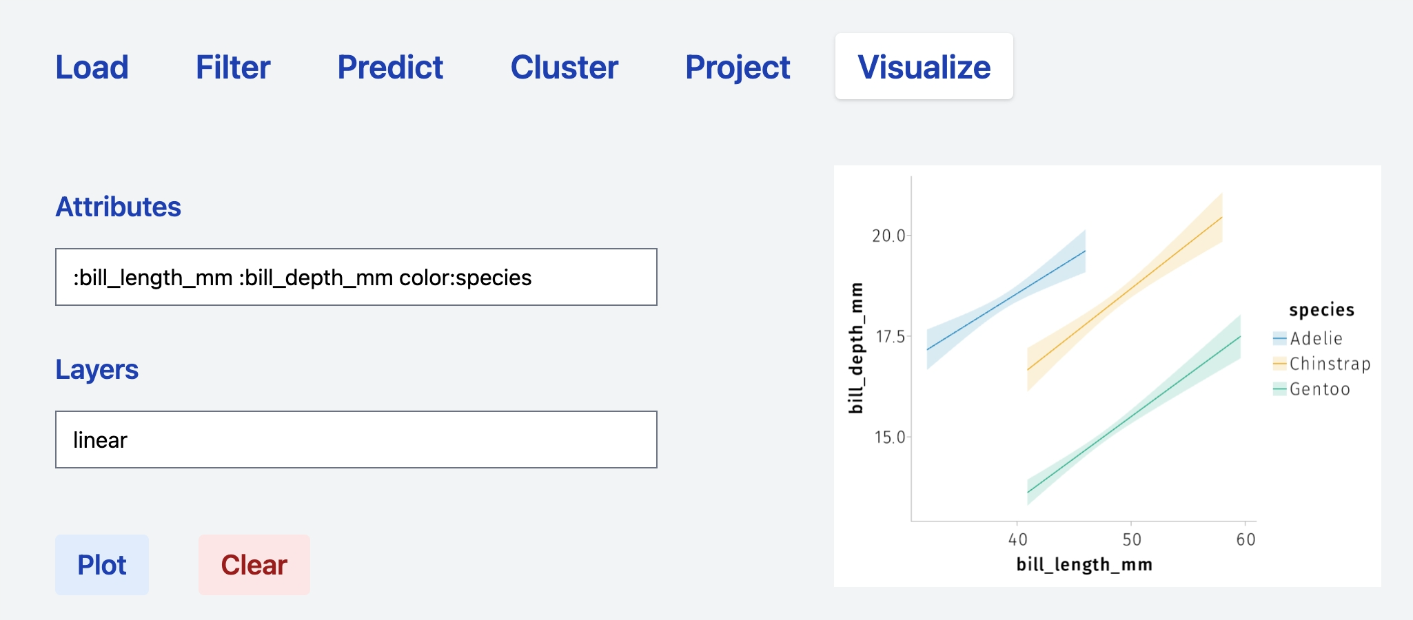Go to the Predict tab
The height and width of the screenshot is (620, 1413).
[x=390, y=68]
